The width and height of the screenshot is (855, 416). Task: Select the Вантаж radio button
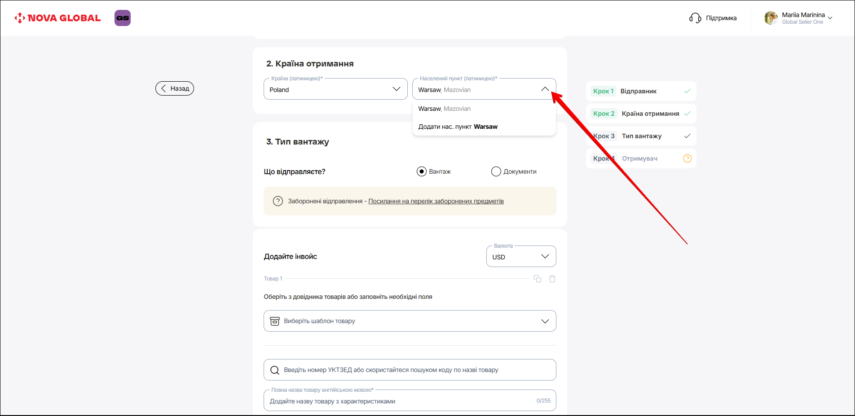[x=421, y=171]
